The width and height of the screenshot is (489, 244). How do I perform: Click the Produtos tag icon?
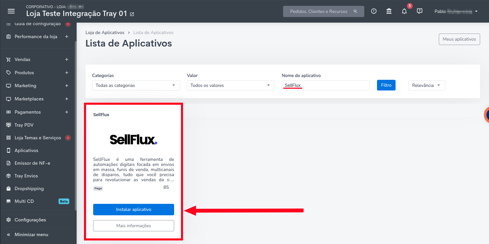(x=9, y=73)
